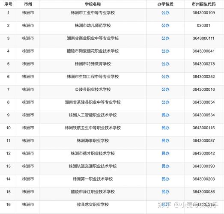
Task: Select school name 炎陵县职业技术学校
Action: (93, 89)
